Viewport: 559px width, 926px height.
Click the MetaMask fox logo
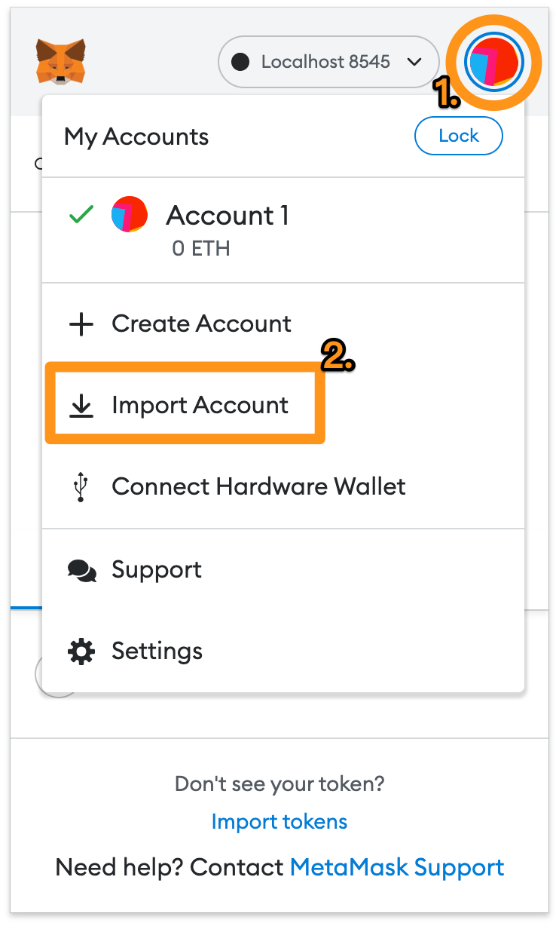[60, 61]
